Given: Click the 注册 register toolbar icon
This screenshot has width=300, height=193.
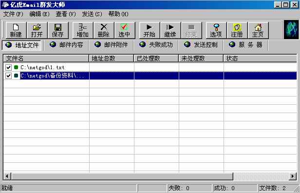Looking at the screenshot, I should [237, 30].
